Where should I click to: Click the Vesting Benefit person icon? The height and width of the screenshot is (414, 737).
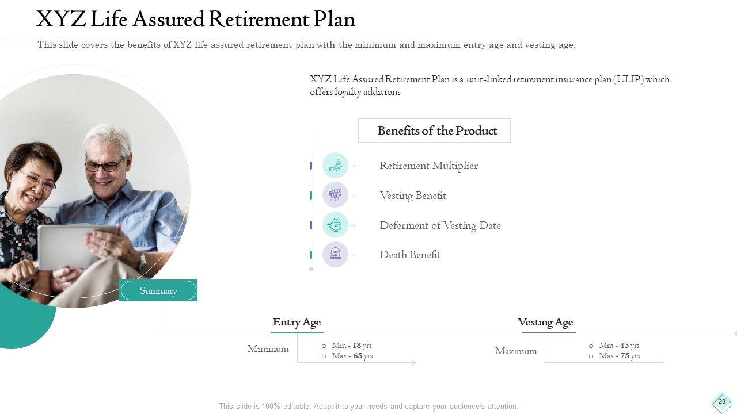(335, 195)
